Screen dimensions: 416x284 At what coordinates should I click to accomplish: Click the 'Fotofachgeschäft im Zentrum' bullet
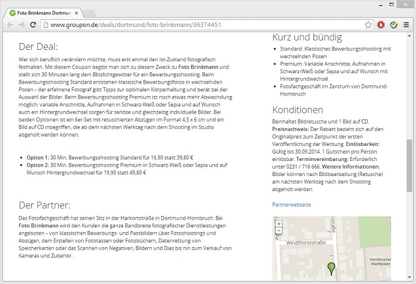click(x=334, y=90)
